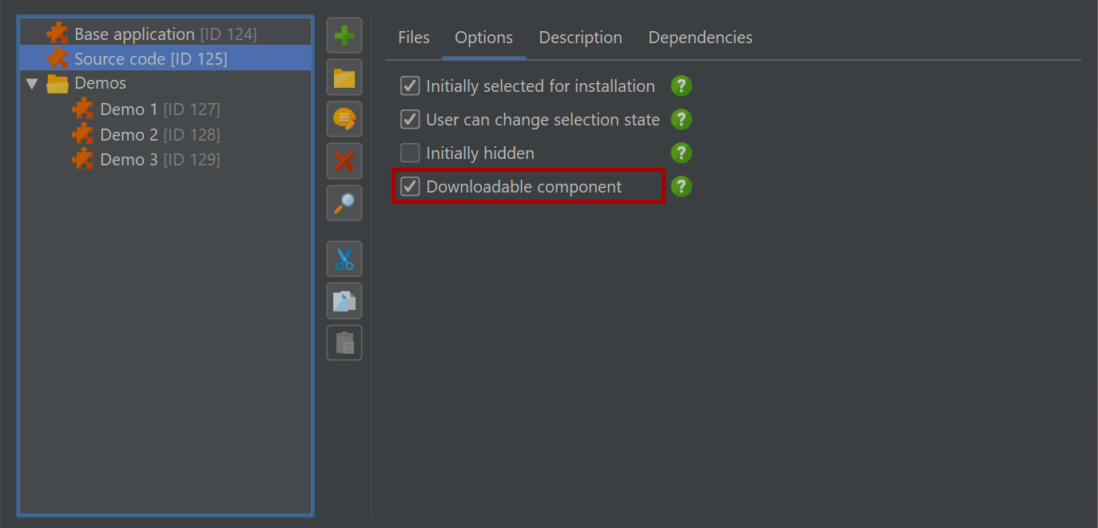Click the rename comment bubble icon
Screen dimensions: 1098x528
(344, 120)
